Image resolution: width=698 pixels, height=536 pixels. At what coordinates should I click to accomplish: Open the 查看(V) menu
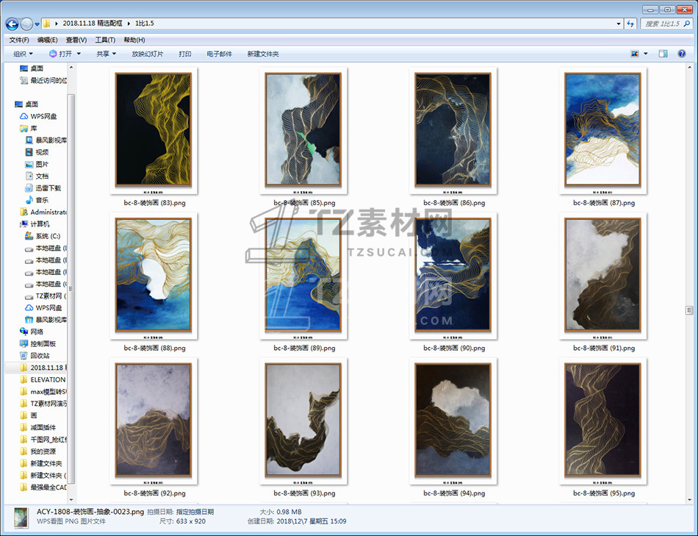pyautogui.click(x=76, y=40)
